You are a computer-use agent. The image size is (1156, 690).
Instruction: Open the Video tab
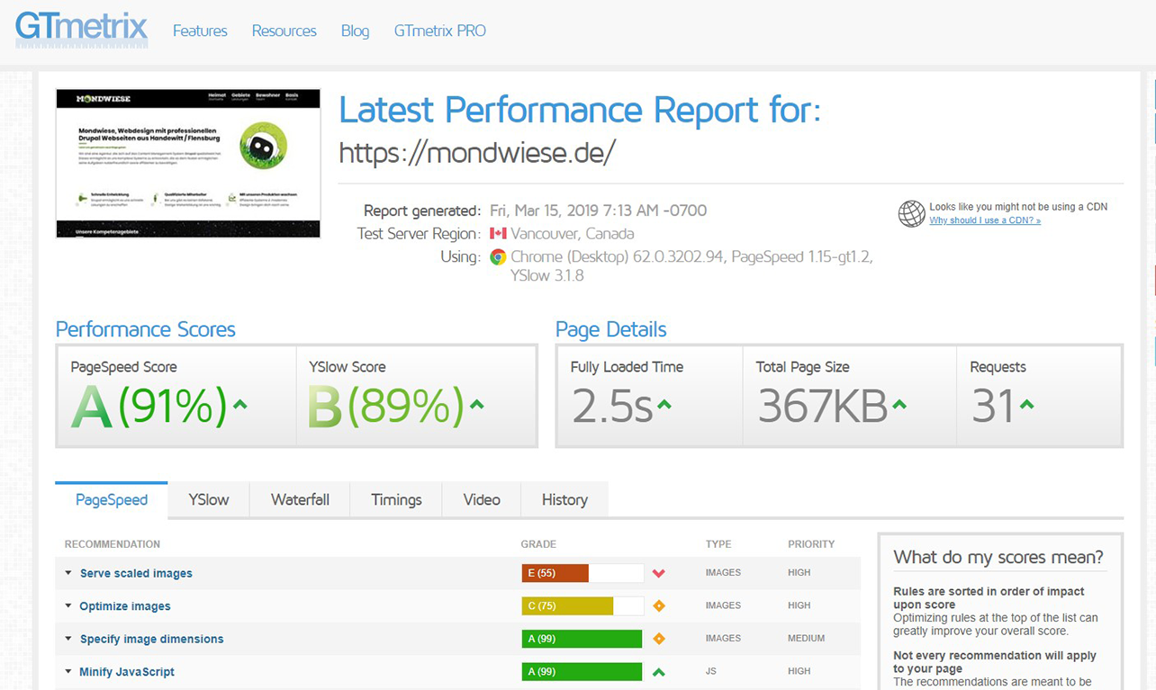click(482, 500)
